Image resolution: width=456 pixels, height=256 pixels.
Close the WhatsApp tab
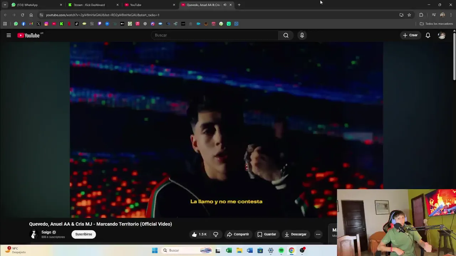coord(61,5)
